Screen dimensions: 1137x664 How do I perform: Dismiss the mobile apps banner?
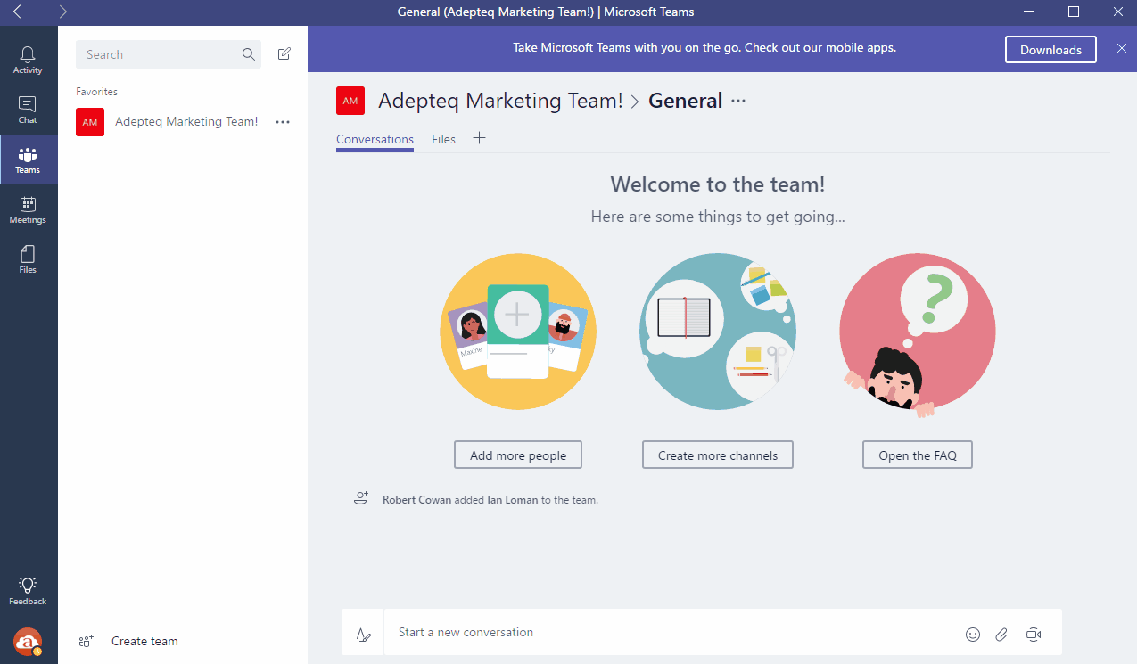pos(1122,48)
